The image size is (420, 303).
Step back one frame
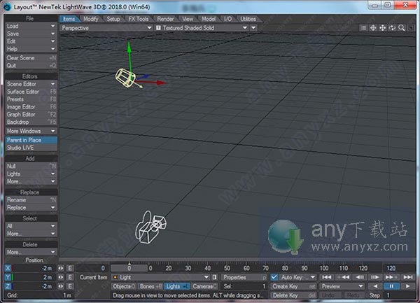tap(359, 277)
